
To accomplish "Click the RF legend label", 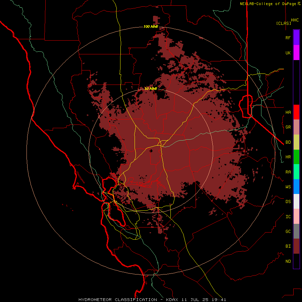I will tap(288, 38).
